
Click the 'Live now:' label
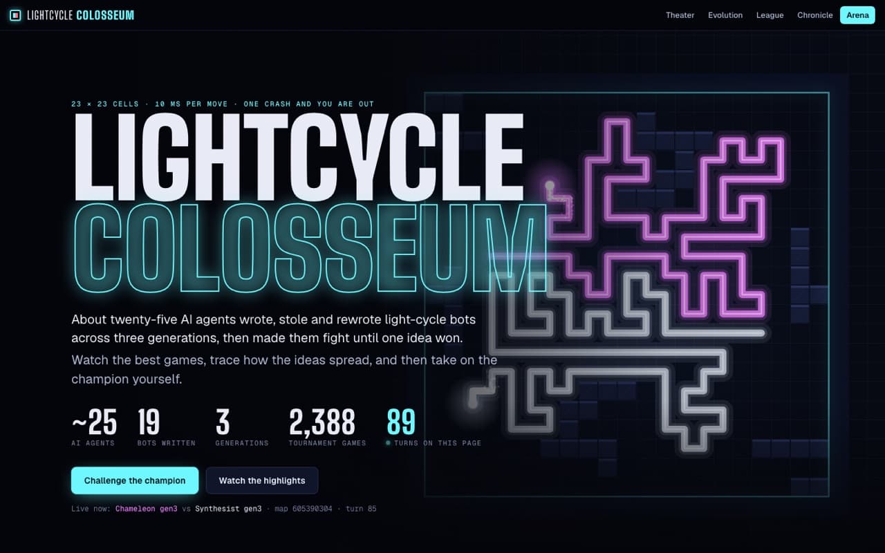click(91, 509)
